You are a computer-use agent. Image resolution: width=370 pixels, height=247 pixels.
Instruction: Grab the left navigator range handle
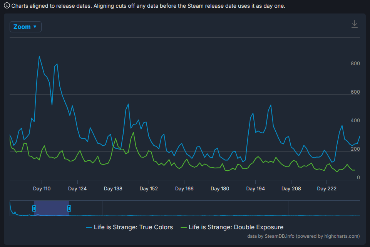point(34,208)
